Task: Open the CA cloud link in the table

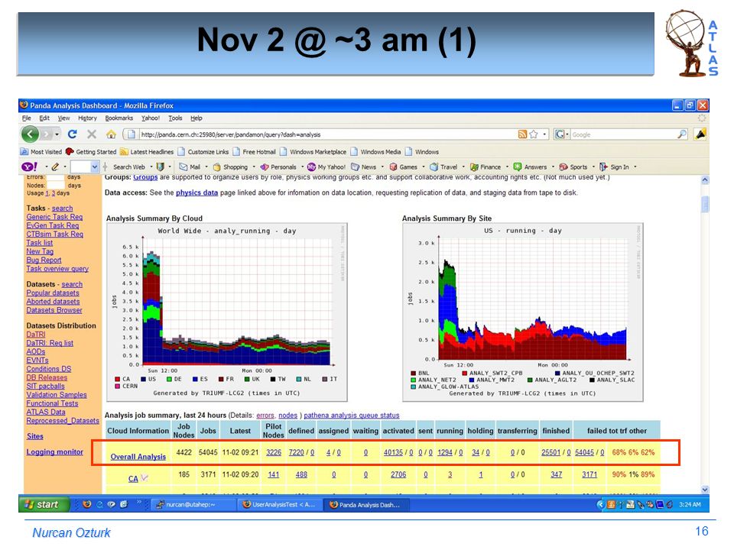Action: (x=133, y=479)
